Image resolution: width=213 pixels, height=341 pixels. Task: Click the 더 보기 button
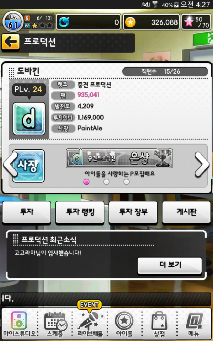[x=170, y=266]
